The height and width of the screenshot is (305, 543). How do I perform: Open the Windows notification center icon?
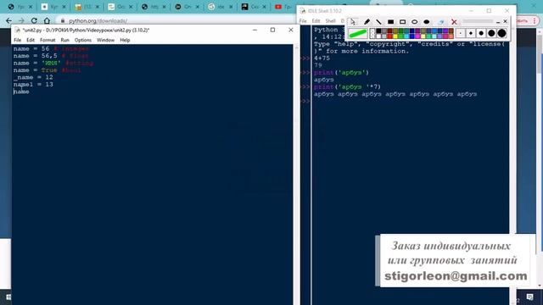[529, 297]
